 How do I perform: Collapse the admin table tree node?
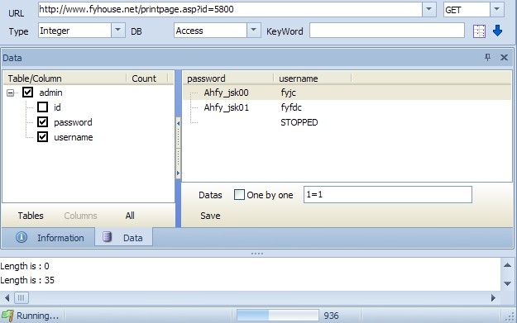11,93
